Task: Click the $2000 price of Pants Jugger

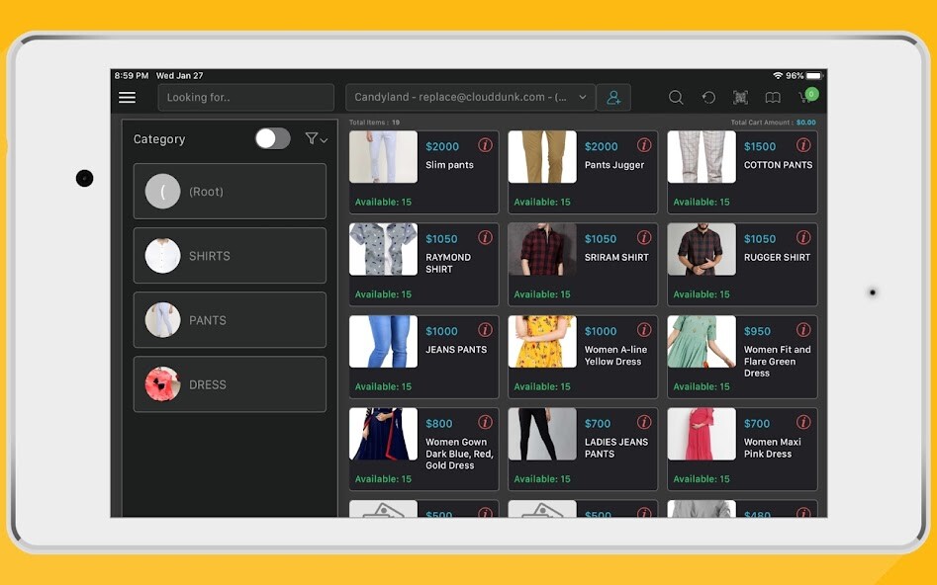Action: pyautogui.click(x=602, y=147)
